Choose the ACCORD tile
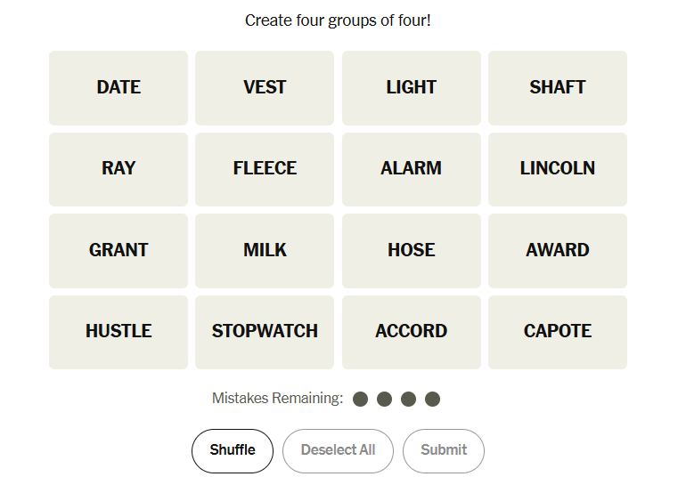The width and height of the screenshot is (678, 501). (x=411, y=332)
